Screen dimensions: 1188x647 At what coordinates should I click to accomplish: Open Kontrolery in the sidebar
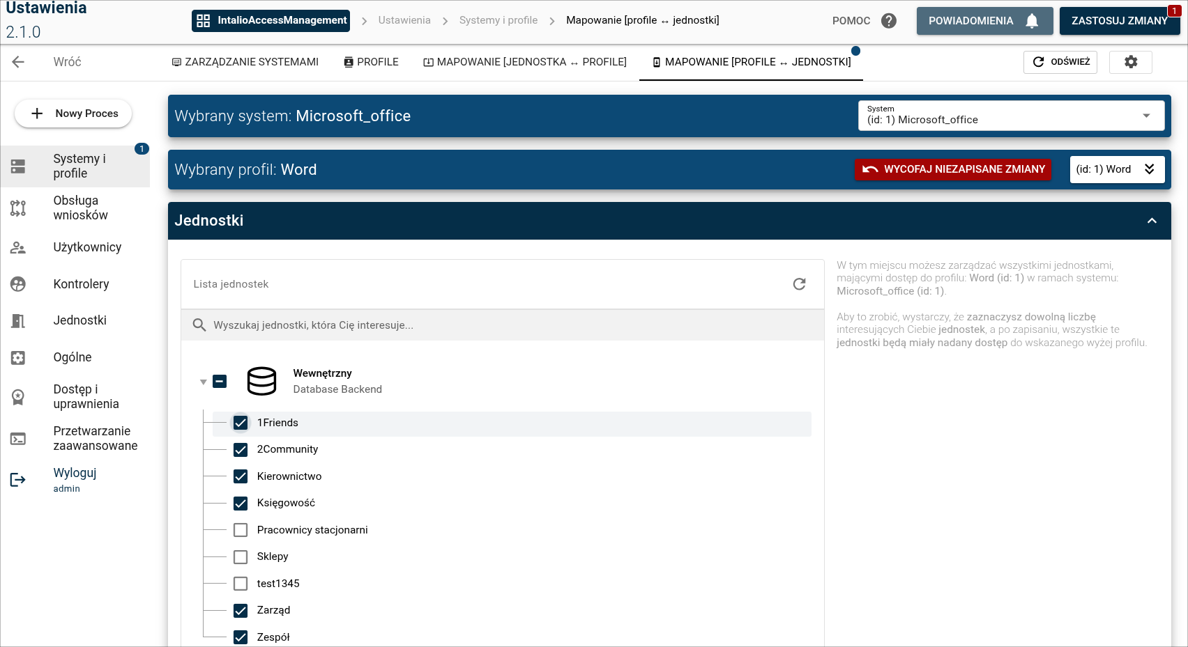pyautogui.click(x=75, y=284)
